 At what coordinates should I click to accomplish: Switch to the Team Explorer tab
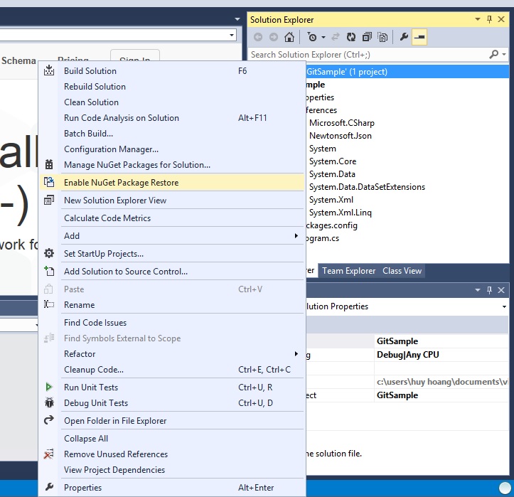tap(348, 271)
